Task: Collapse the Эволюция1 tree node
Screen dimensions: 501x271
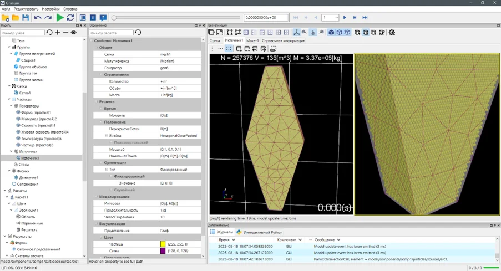Action: (11, 210)
